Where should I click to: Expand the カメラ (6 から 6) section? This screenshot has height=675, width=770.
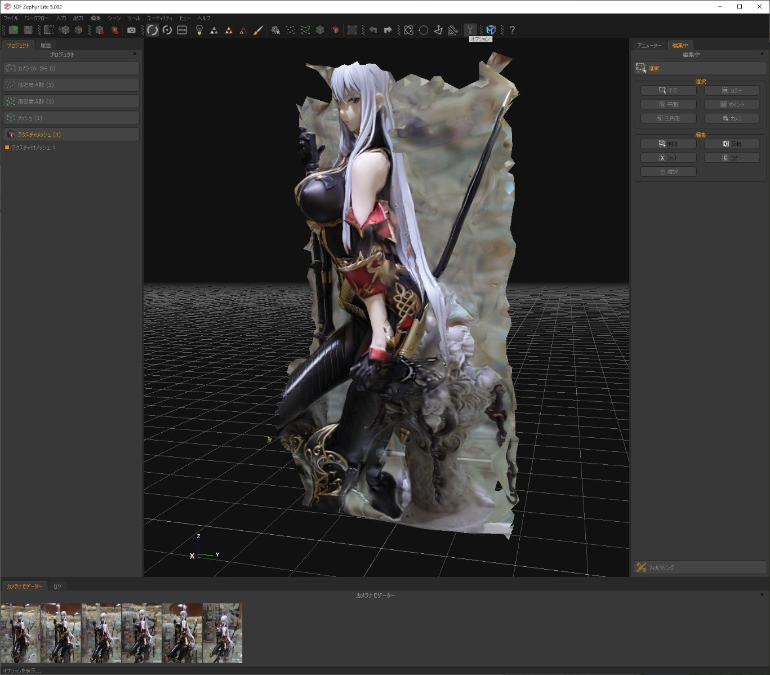(x=71, y=68)
